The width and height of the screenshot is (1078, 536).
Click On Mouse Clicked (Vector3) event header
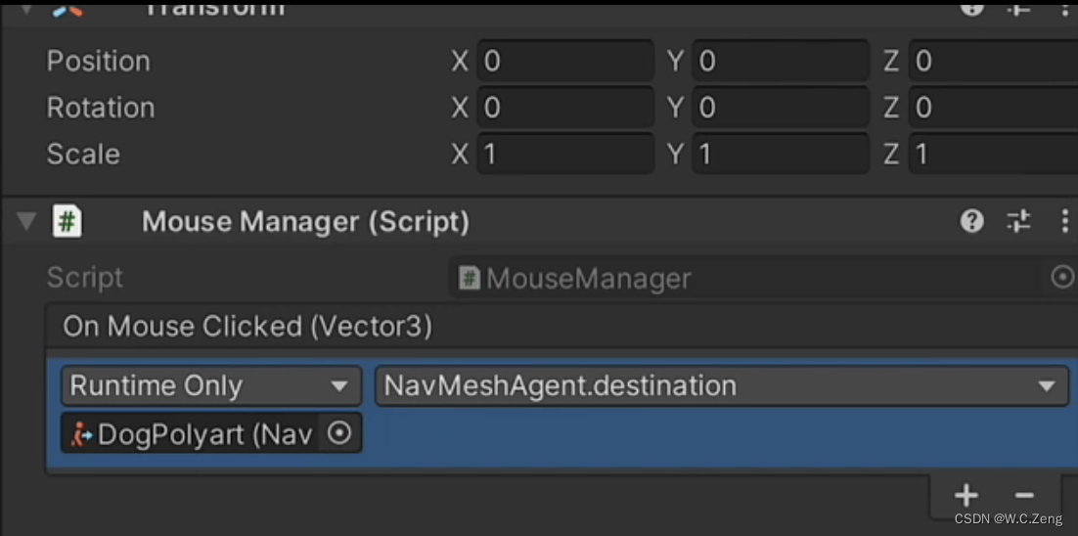247,327
